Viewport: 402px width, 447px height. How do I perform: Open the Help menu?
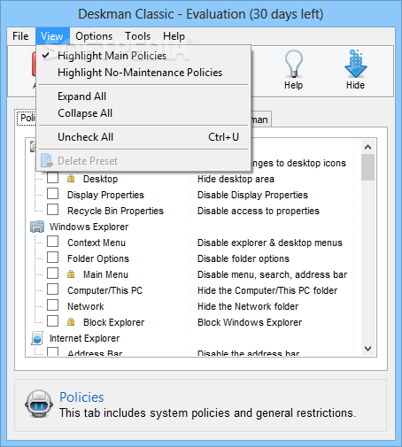coord(174,36)
